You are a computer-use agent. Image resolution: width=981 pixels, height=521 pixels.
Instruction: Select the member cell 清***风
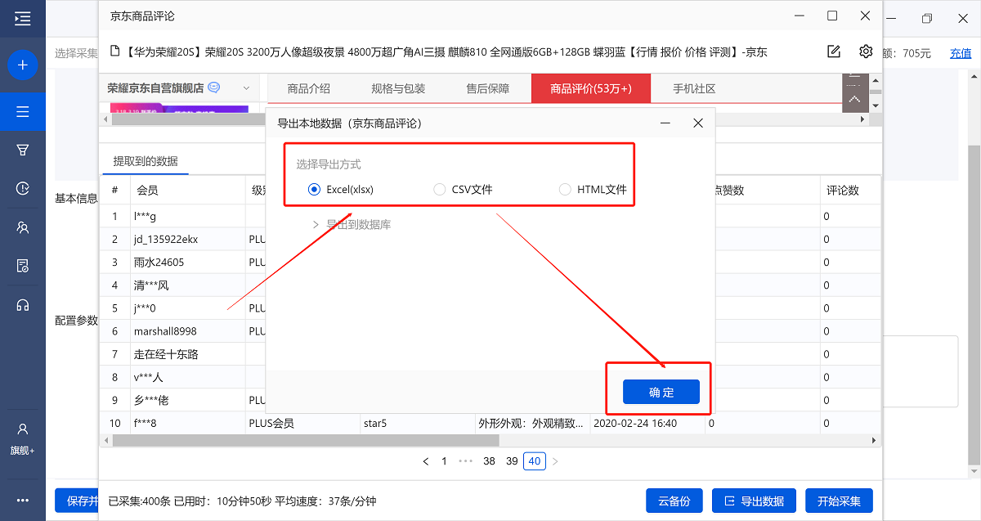(x=187, y=285)
